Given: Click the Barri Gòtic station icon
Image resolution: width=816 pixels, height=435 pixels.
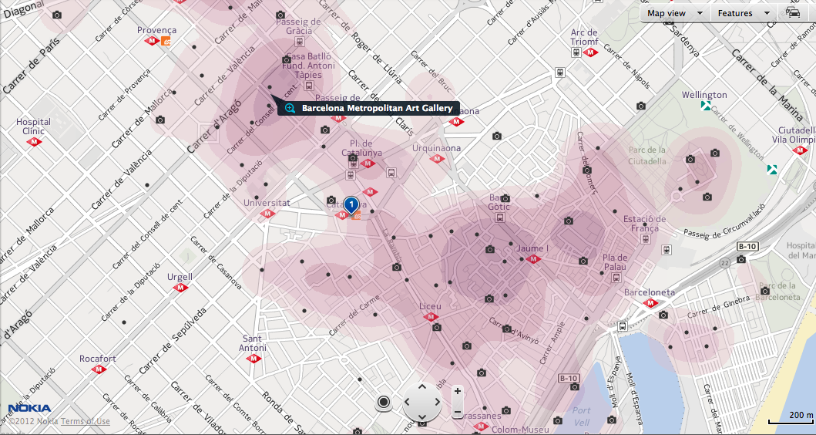Looking at the screenshot, I should 499,217.
